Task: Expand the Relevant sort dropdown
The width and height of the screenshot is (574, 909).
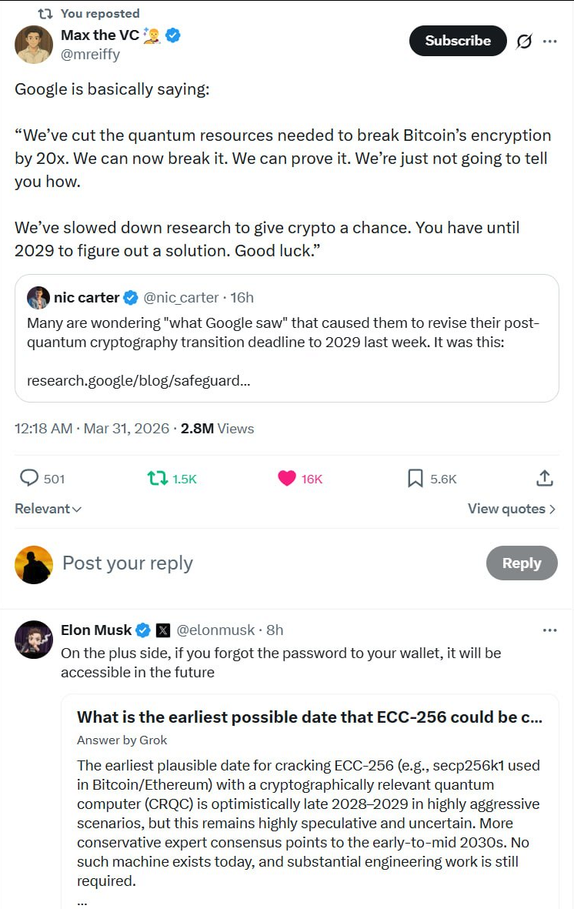Action: pos(48,509)
